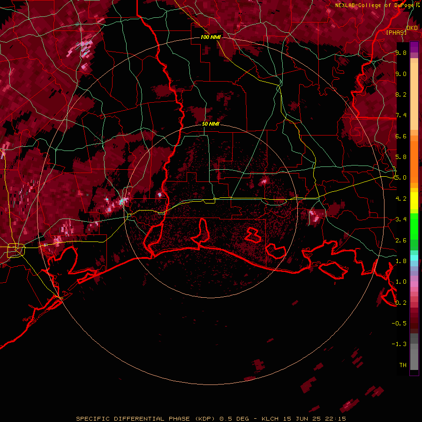The height and width of the screenshot is (422, 422).
Task: Click the 9.0 value on the color scale
Action: pos(401,74)
